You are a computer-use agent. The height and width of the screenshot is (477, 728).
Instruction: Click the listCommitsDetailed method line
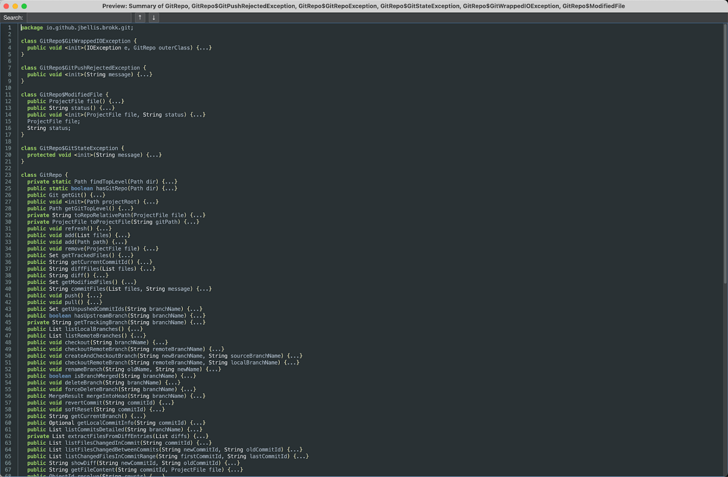pos(115,429)
